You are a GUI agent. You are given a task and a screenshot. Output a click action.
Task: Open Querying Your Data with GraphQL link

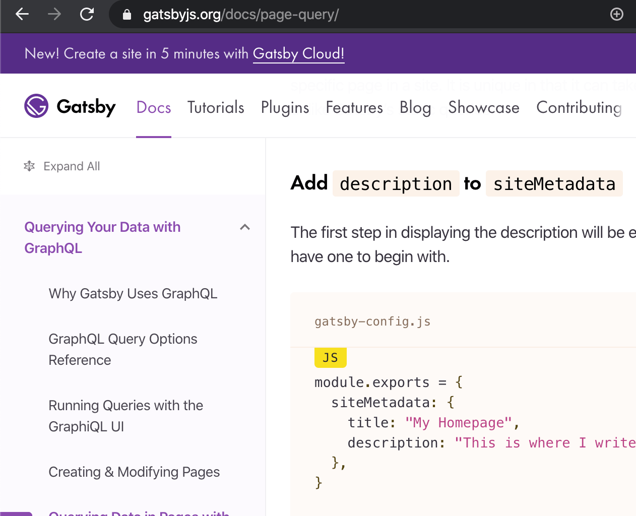[102, 237]
